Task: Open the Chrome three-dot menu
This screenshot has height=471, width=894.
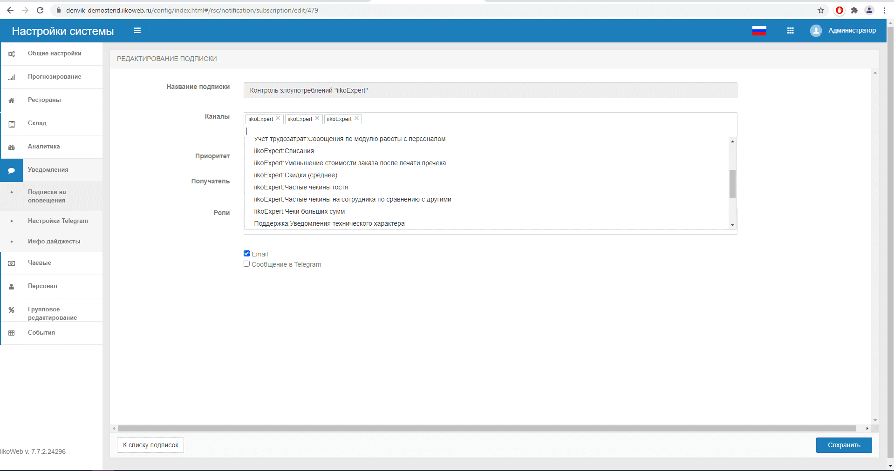Action: (884, 10)
